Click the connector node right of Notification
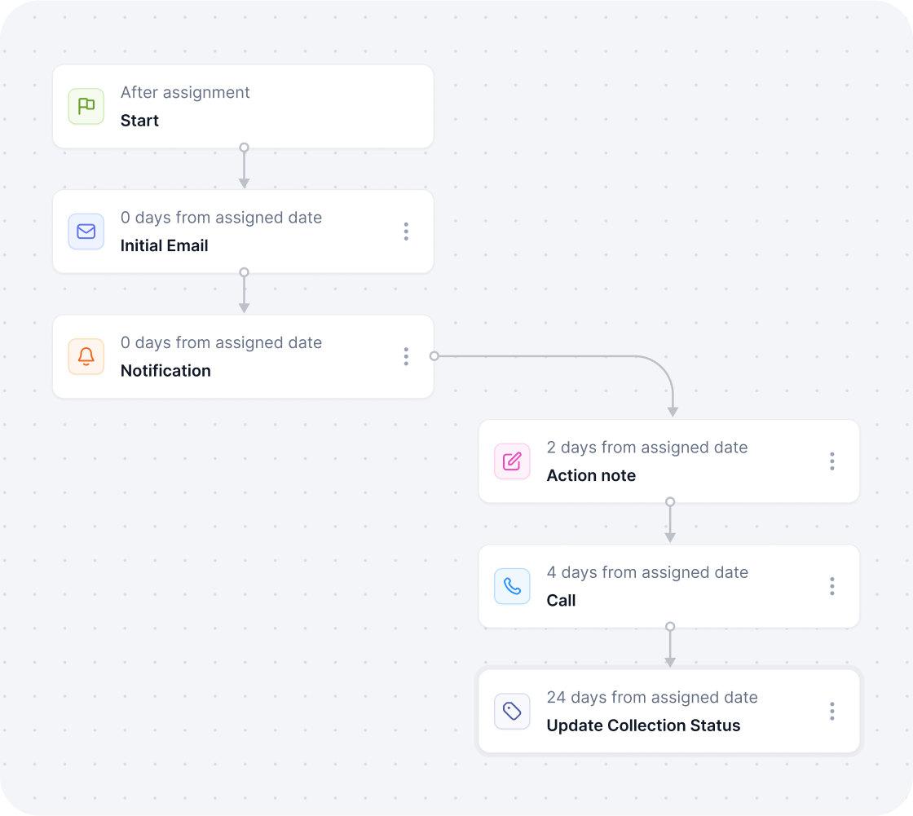The width and height of the screenshot is (913, 816). click(x=434, y=356)
